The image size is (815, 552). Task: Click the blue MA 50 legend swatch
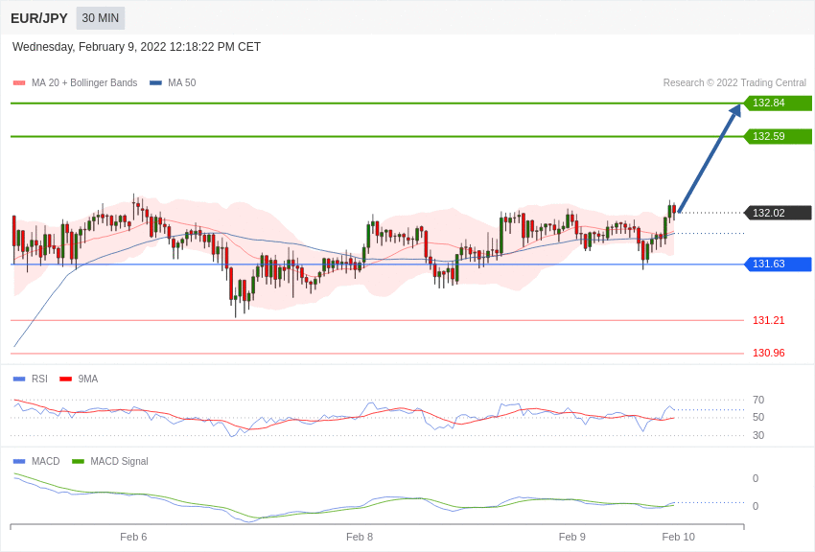click(155, 83)
